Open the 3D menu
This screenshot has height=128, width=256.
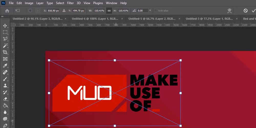click(79, 3)
